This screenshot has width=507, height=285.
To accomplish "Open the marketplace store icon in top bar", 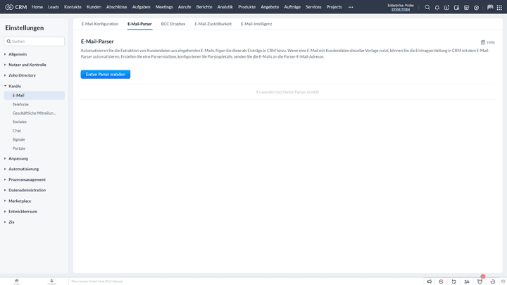I will [x=466, y=8].
